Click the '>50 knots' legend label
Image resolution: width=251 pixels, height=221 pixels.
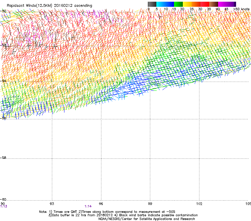pos(241,9)
